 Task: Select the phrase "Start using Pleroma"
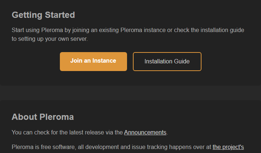[37, 30]
